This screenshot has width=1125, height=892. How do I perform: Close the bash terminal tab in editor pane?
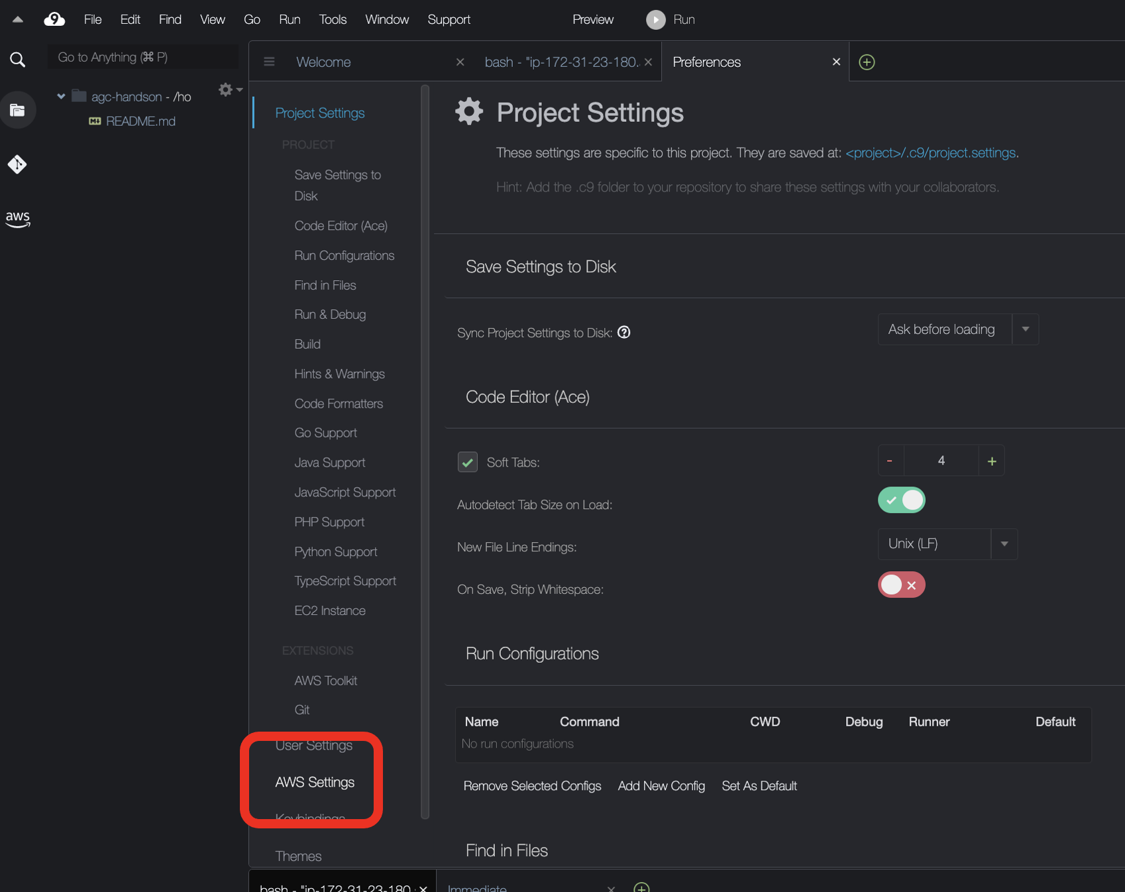648,62
